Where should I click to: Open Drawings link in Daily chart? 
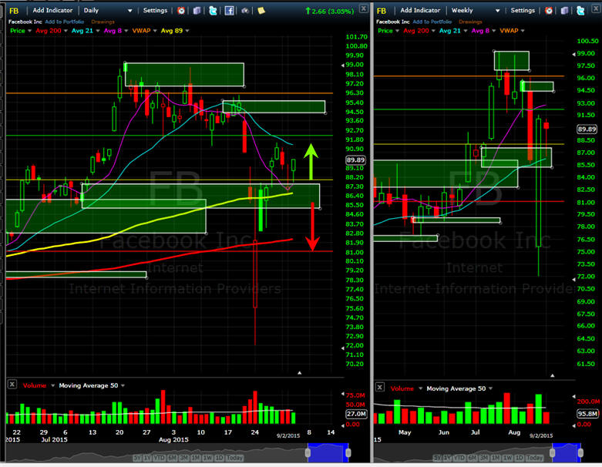click(103, 22)
